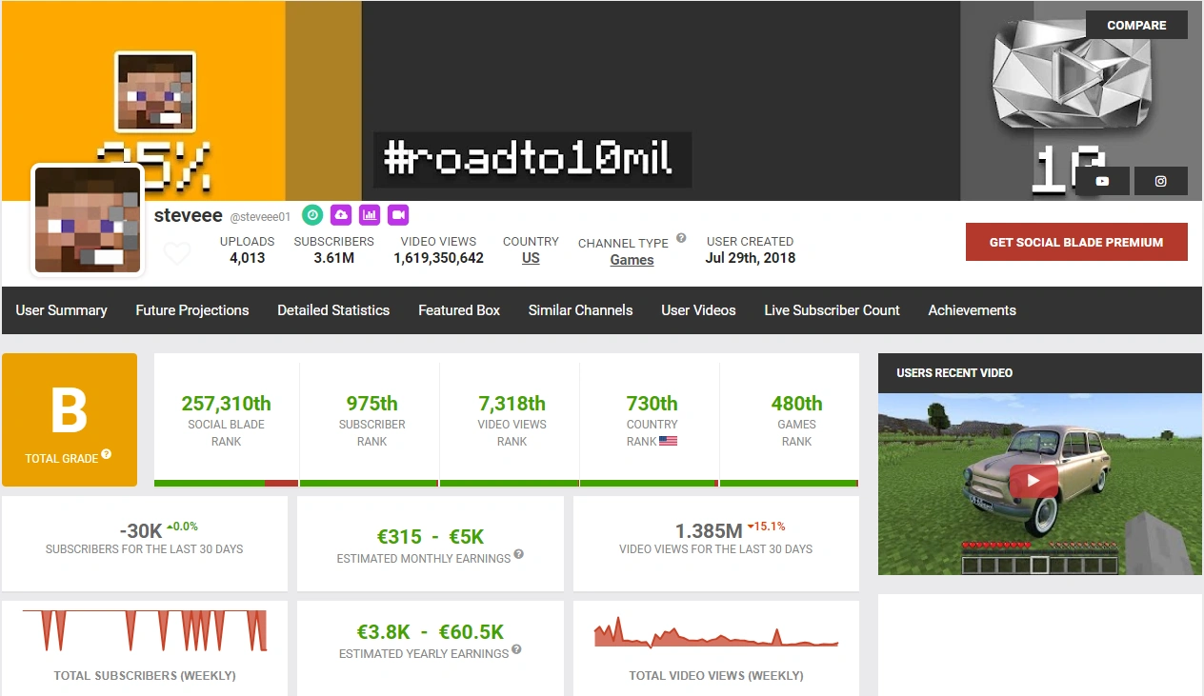Click the 975th subscriber rank

coord(371,403)
